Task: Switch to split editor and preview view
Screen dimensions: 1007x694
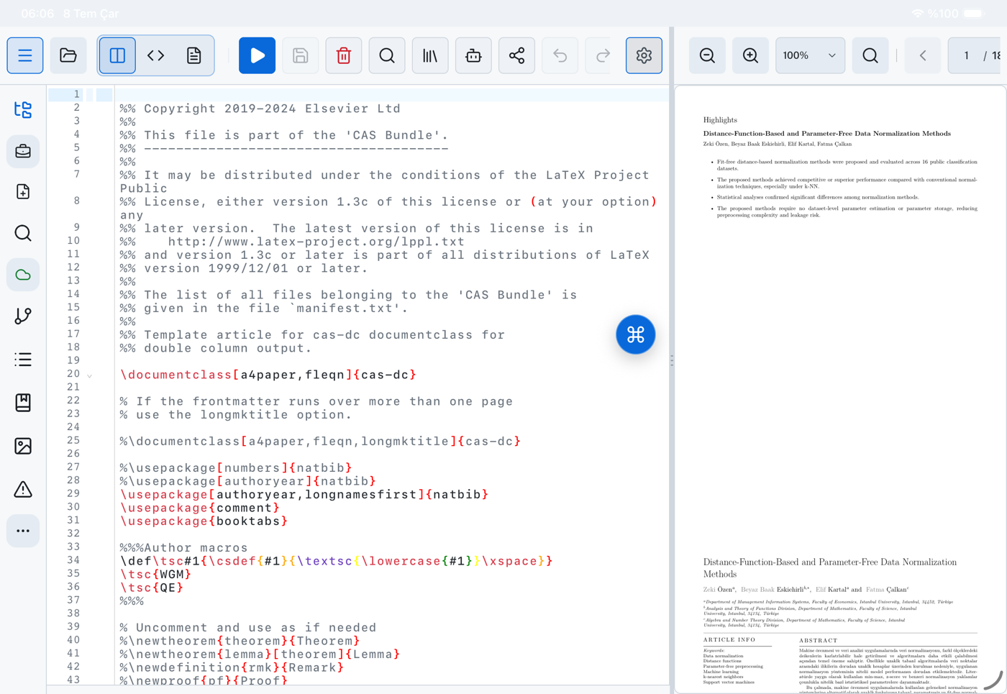Action: pos(117,55)
